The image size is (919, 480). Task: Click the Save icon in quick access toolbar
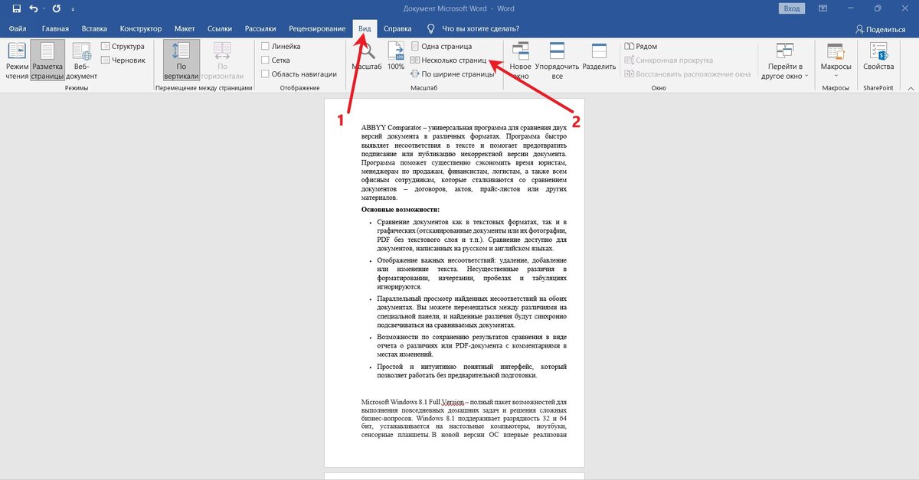click(16, 8)
